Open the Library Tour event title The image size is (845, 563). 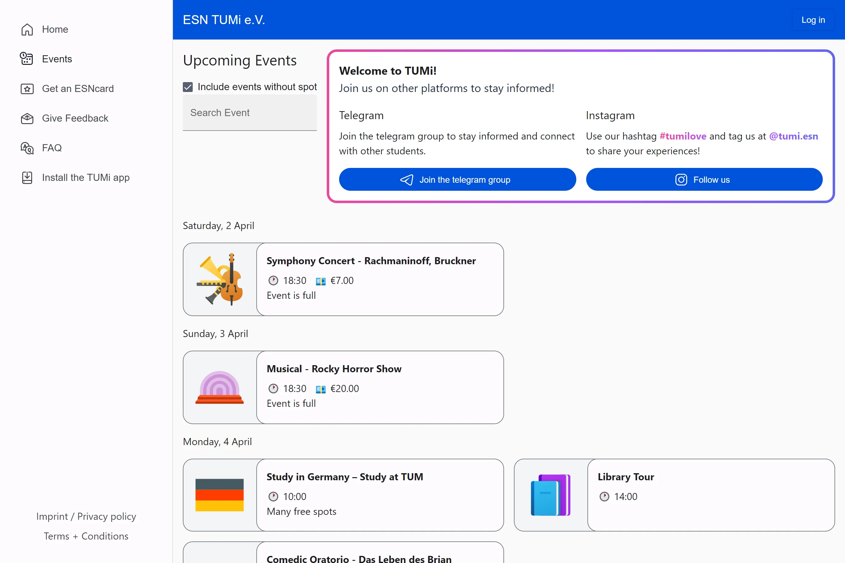pyautogui.click(x=626, y=477)
